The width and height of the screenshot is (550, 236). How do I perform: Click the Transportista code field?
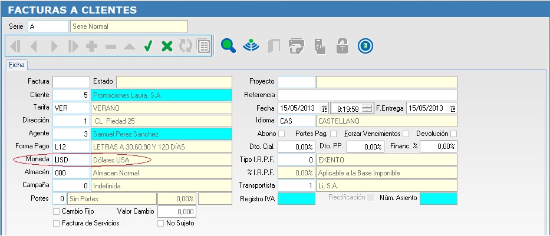coord(297,185)
